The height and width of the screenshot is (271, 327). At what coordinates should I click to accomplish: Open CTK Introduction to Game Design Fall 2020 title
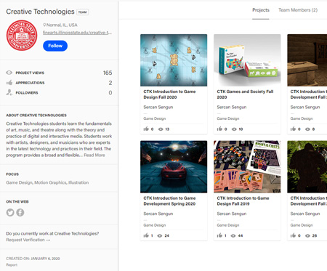169,94
